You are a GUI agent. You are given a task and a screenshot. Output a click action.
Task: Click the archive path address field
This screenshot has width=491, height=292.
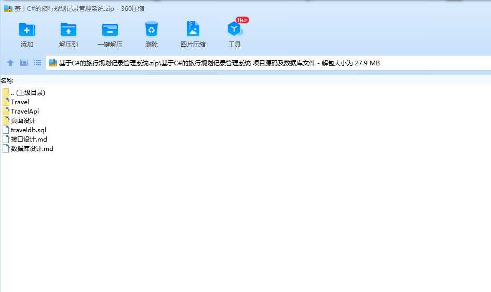pos(268,63)
